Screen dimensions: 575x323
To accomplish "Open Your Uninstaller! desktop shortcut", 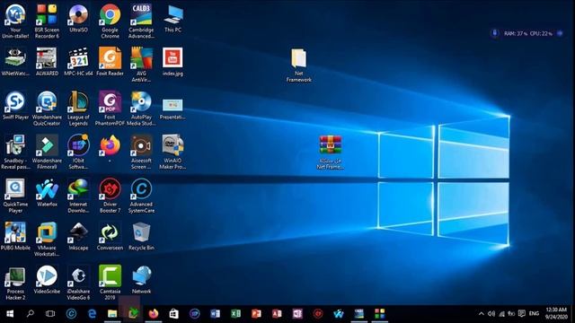I will point(15,21).
